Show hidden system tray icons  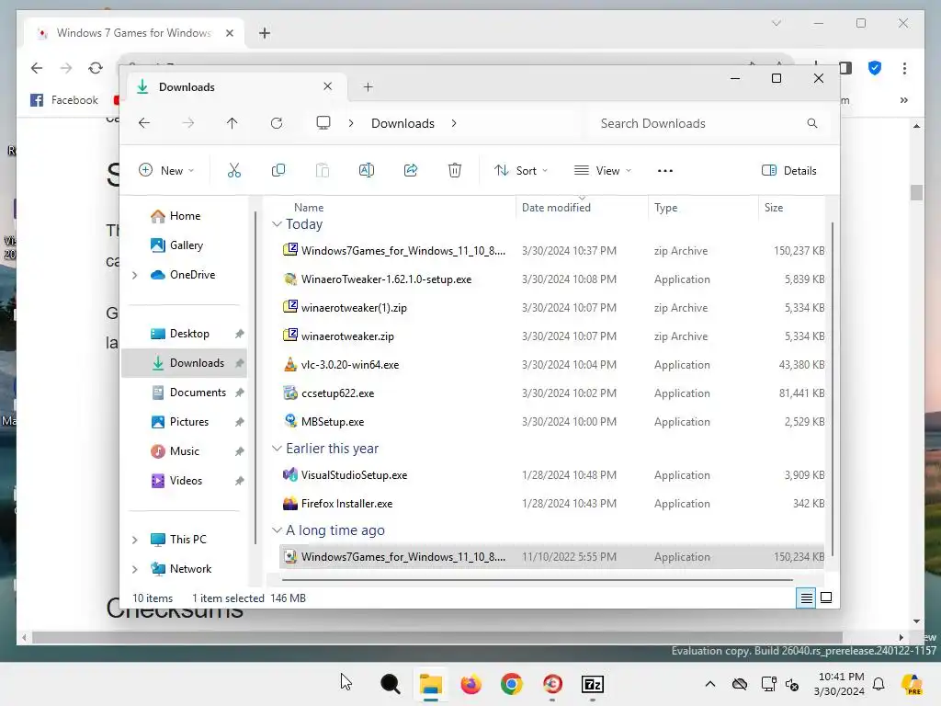click(710, 684)
